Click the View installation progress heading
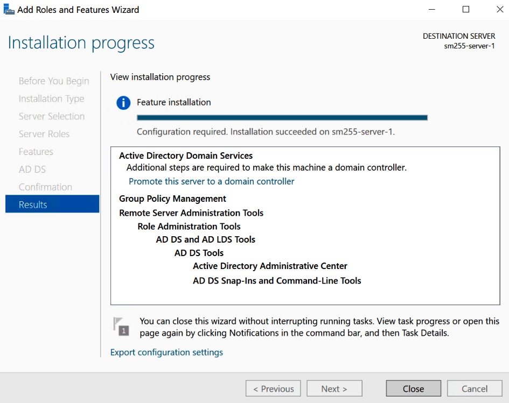This screenshot has height=403, width=509. click(160, 77)
